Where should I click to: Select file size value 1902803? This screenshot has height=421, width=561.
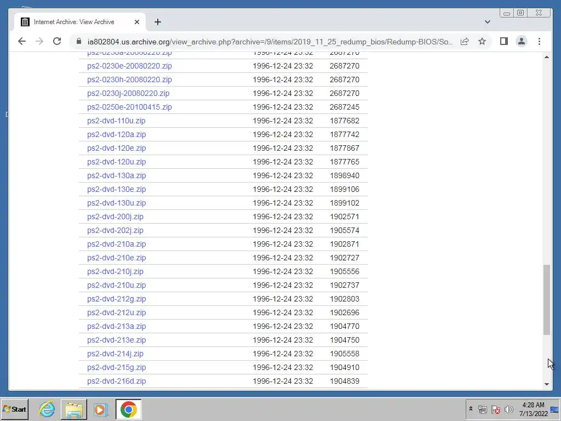point(345,299)
